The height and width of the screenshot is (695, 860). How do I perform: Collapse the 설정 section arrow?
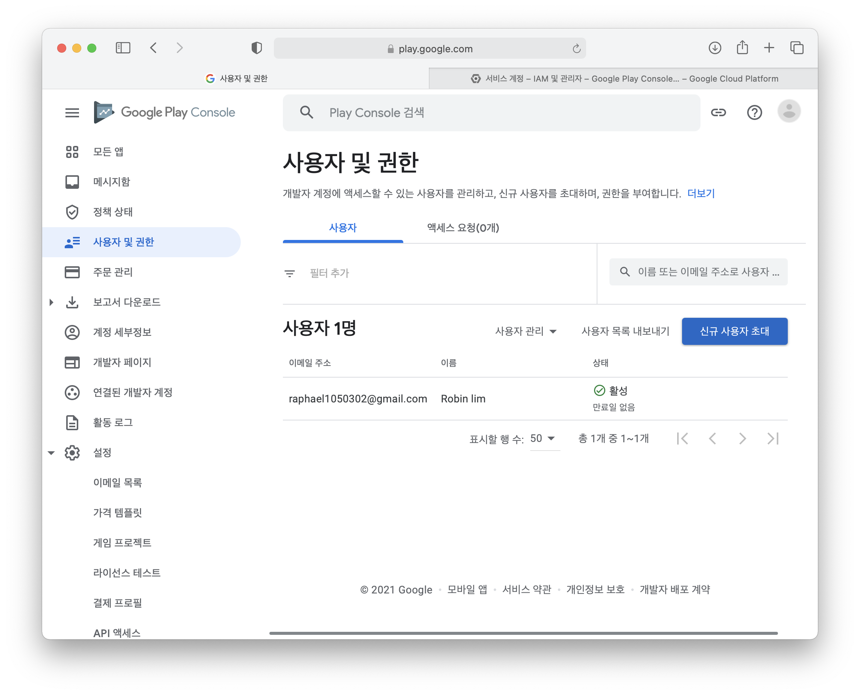[51, 453]
